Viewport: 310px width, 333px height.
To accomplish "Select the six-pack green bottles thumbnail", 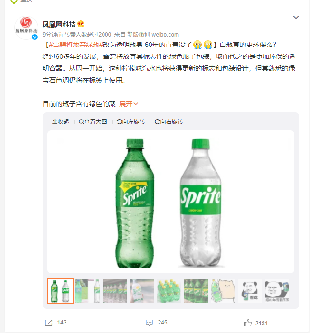I will [169, 291].
